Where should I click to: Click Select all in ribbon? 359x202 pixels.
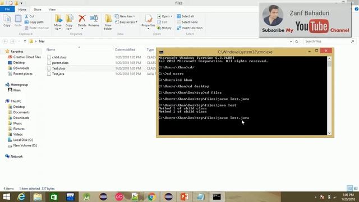185,16
